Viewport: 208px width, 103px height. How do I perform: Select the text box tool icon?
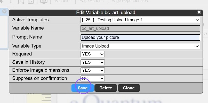point(21,2)
